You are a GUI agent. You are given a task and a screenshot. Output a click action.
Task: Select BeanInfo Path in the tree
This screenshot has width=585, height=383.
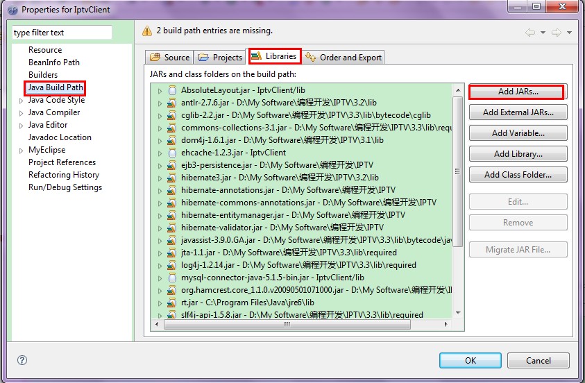pos(54,62)
